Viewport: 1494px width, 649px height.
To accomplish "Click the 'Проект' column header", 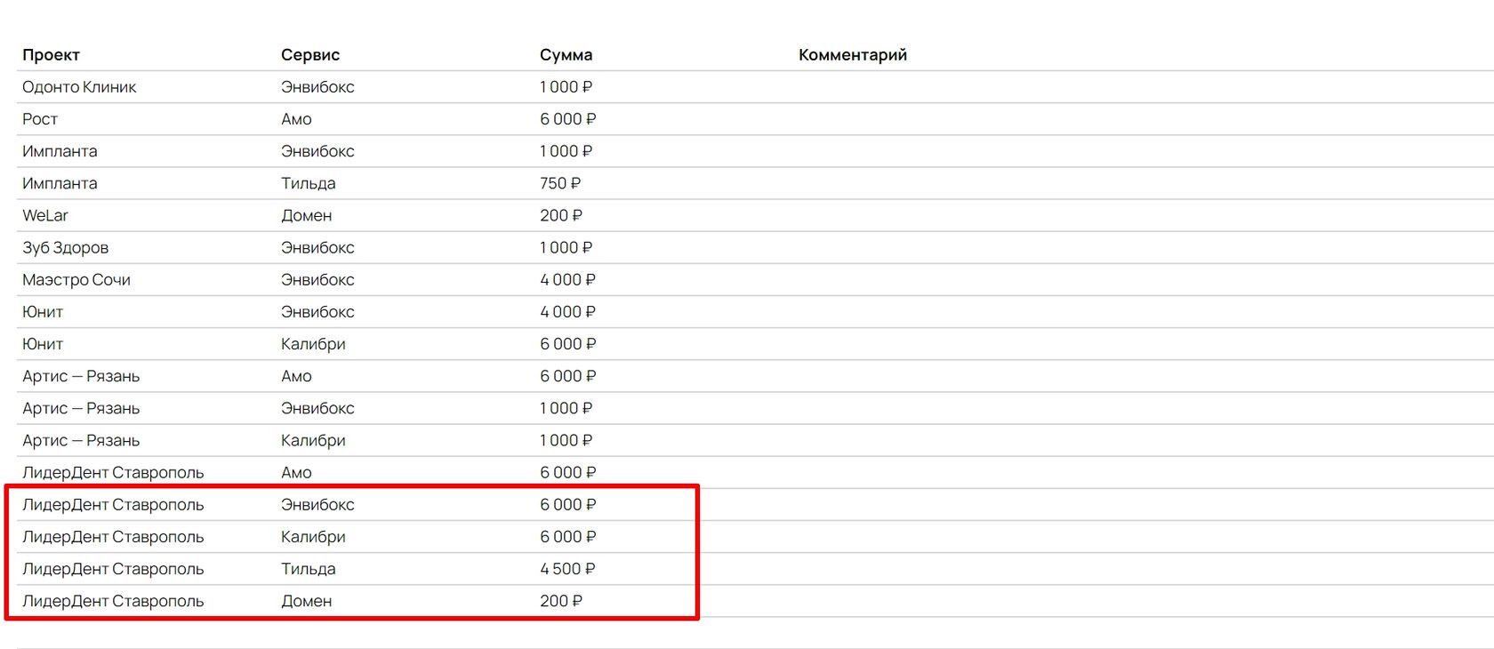I will [x=51, y=55].
